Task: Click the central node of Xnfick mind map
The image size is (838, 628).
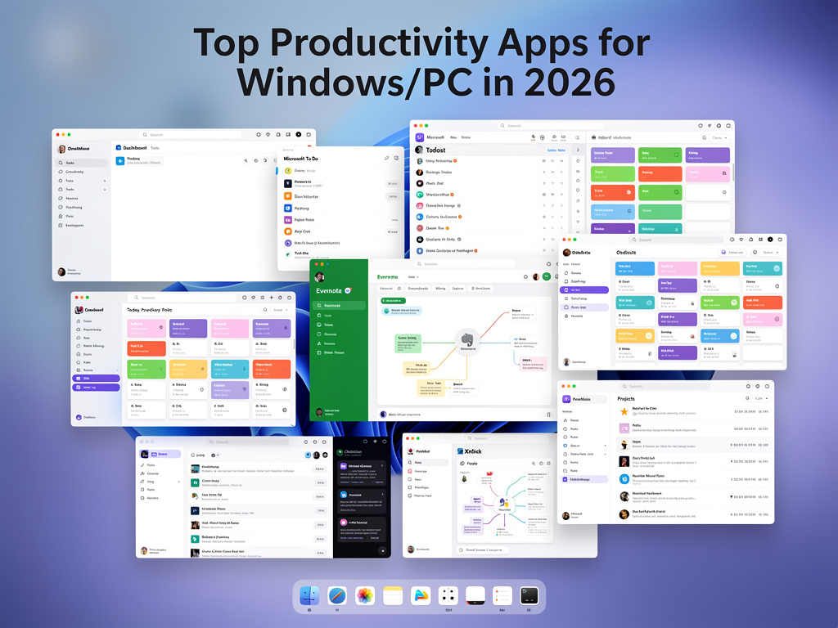Action: pyautogui.click(x=504, y=504)
